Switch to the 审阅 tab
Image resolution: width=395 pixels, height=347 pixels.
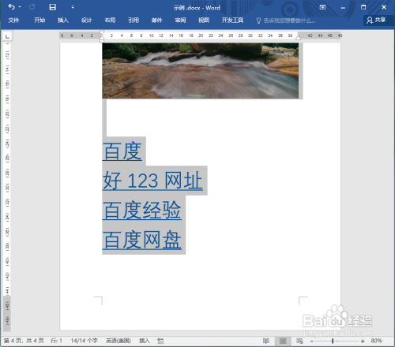180,21
